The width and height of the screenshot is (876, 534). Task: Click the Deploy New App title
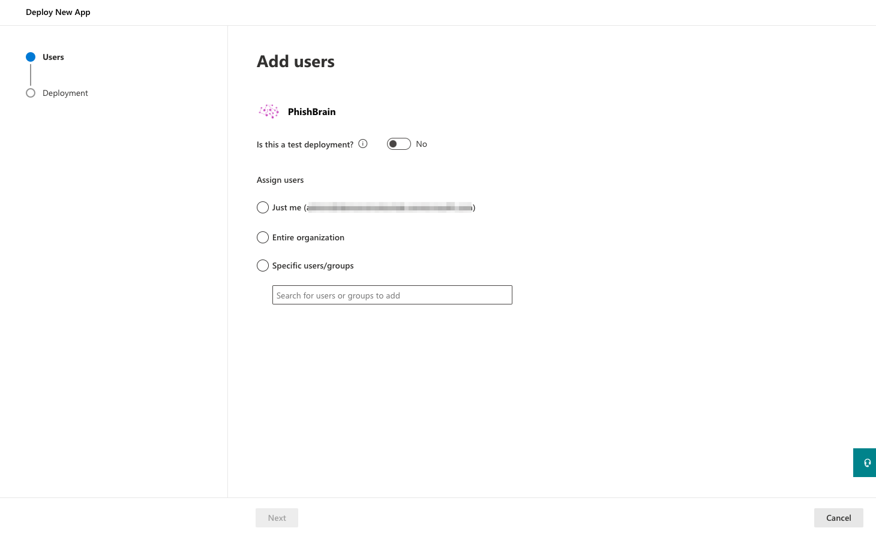tap(58, 12)
